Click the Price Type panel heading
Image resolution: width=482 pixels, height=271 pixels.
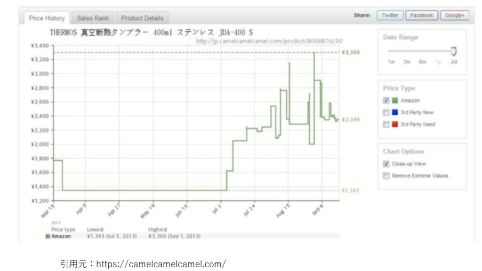[x=399, y=88]
